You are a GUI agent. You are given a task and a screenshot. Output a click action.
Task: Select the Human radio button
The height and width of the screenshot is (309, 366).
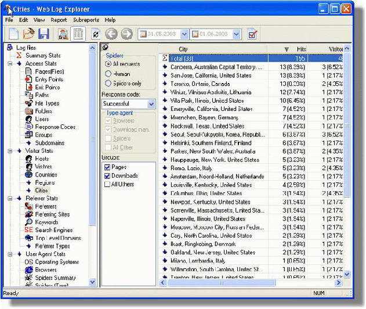coord(108,74)
